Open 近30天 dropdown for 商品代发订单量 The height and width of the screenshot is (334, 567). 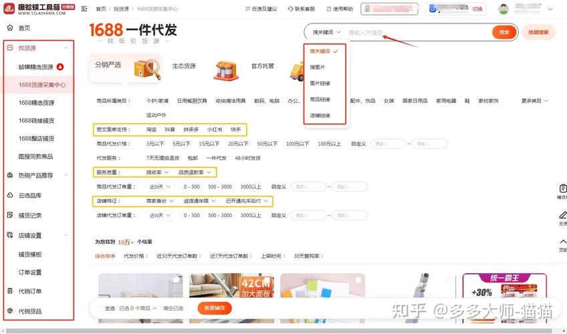click(159, 186)
